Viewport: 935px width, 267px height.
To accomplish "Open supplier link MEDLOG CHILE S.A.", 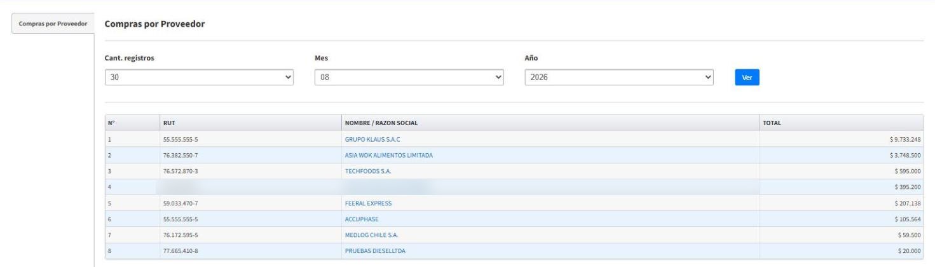I will tap(371, 235).
